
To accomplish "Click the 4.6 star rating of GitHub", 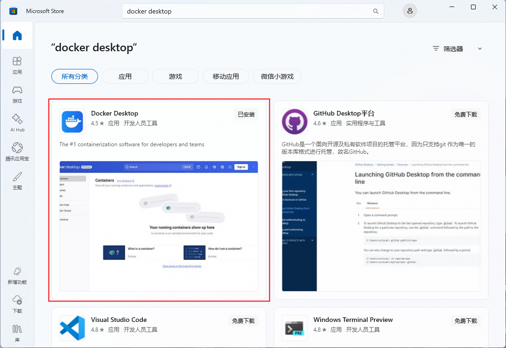I will point(320,123).
